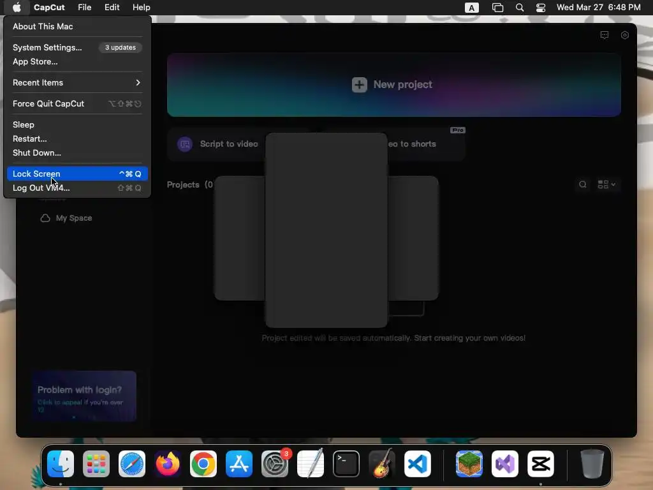Screen dimensions: 653x490
Task: Open the Edit menu
Action: [x=112, y=8]
